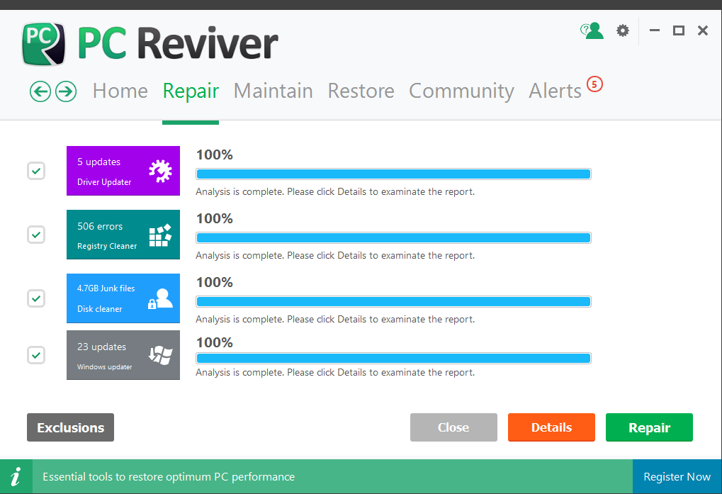Click the PC Reviver logo icon
Screen dimensions: 722x494
pyautogui.click(x=43, y=44)
